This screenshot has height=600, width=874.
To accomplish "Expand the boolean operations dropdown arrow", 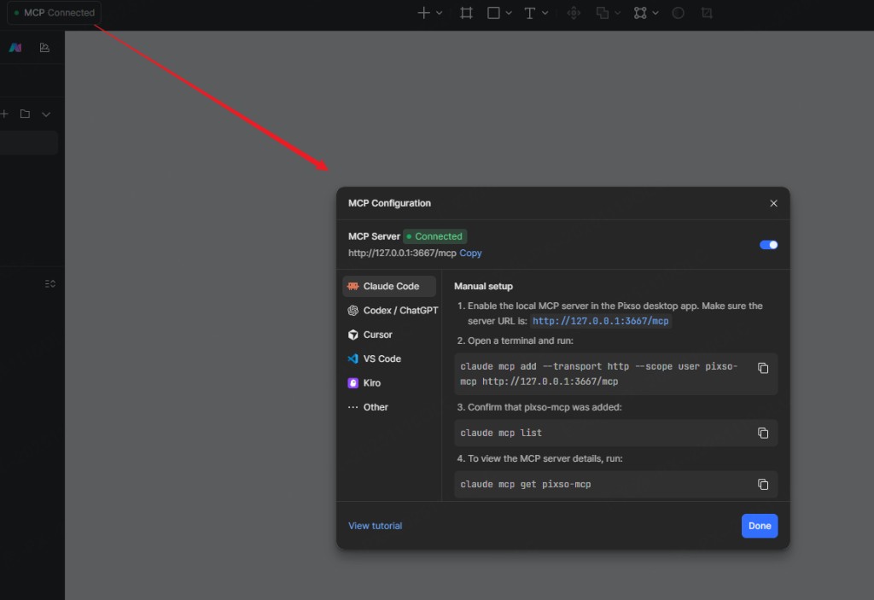I will (618, 13).
